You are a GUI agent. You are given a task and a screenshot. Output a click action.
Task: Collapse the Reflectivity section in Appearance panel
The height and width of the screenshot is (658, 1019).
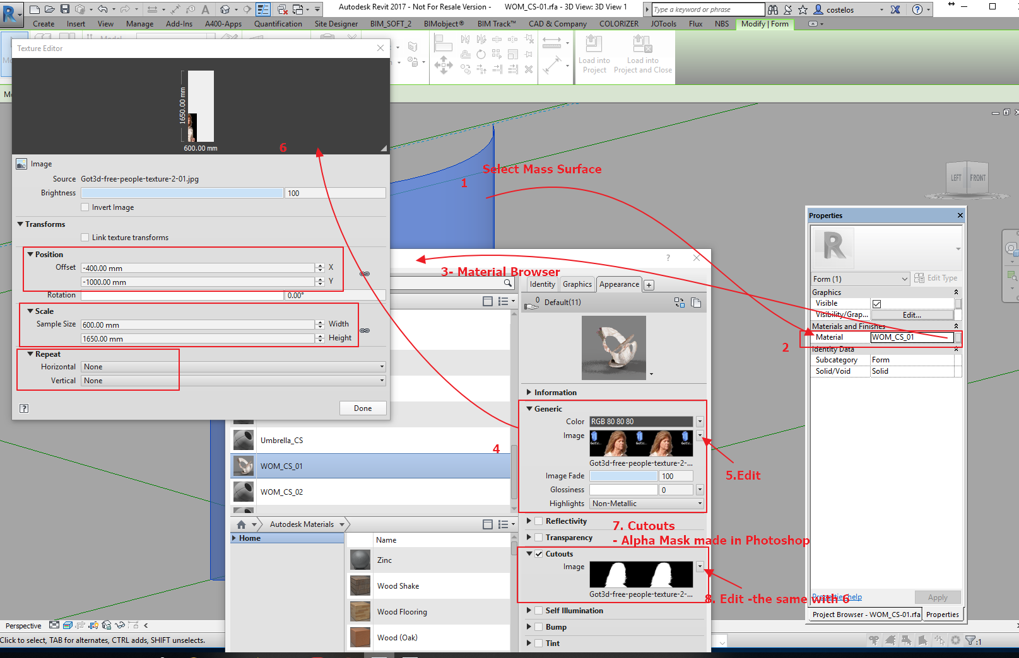tap(529, 521)
